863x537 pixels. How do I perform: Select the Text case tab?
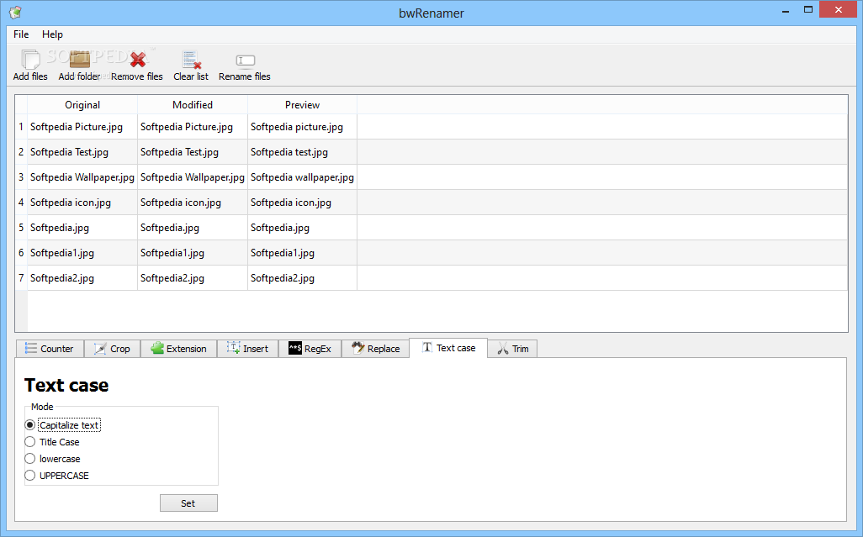click(448, 348)
